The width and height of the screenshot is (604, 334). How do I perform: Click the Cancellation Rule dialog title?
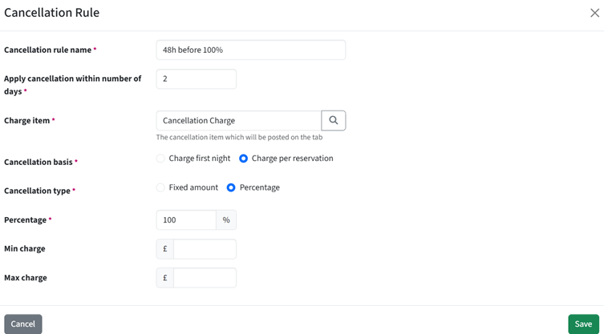51,13
